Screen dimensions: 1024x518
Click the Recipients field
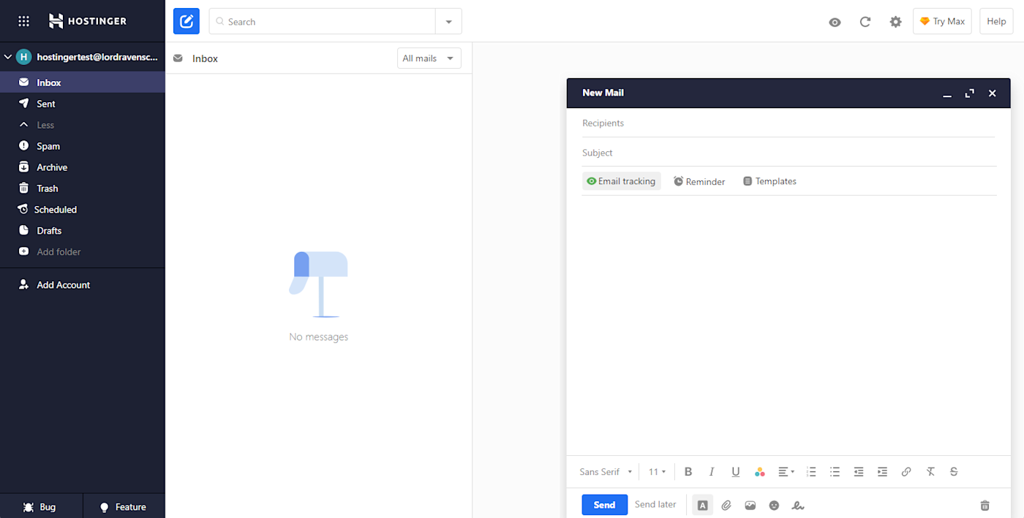point(788,123)
